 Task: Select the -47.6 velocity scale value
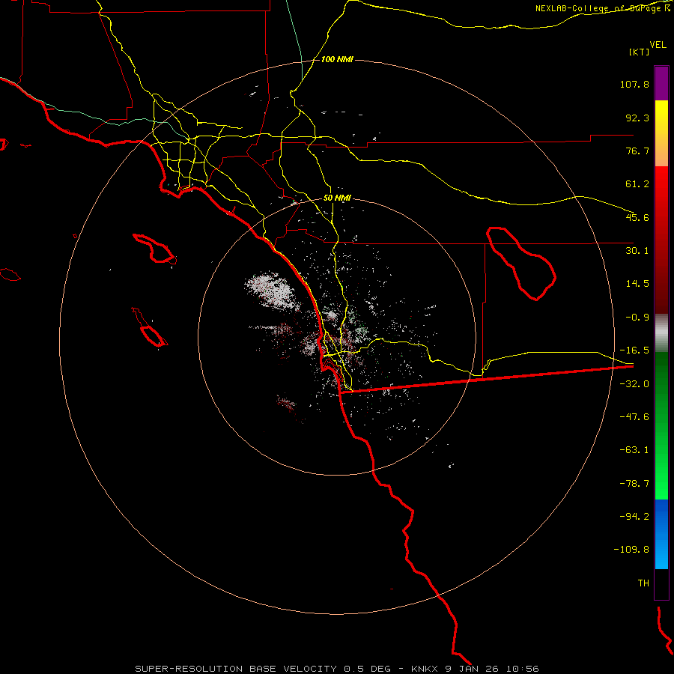[634, 417]
